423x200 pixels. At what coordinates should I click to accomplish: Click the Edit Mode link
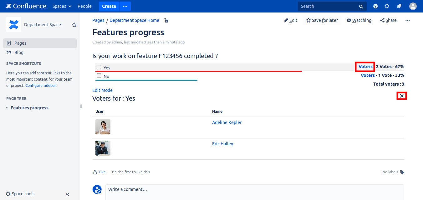102,90
